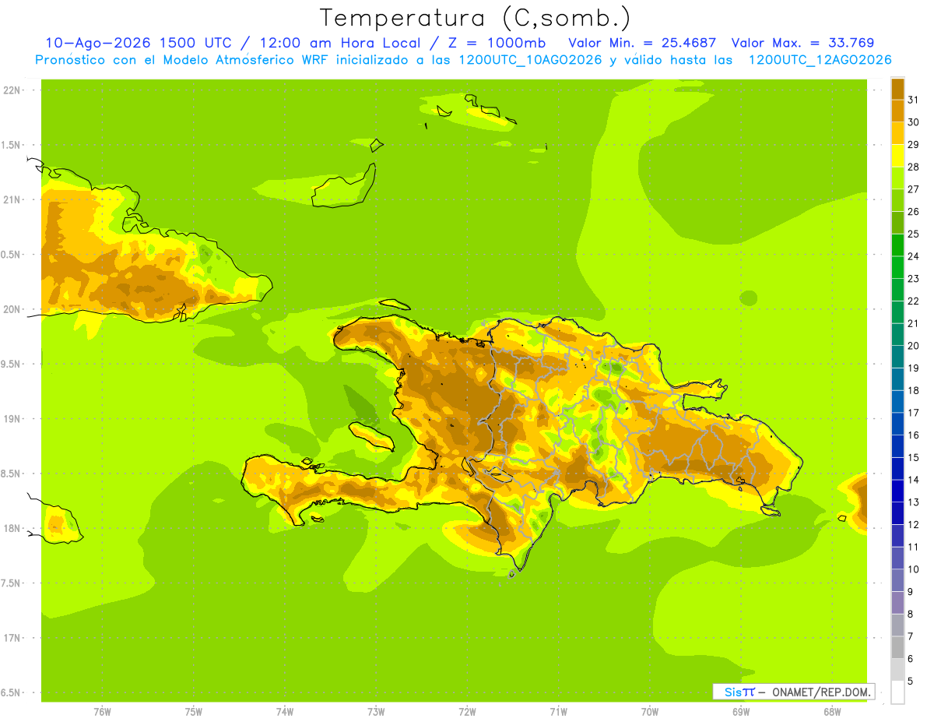Viewport: 934px width, 722px height.
Task: Click the '6.5N' latitude label
Action: tap(11, 692)
